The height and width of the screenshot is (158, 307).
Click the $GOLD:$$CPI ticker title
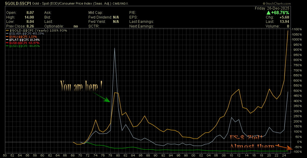(x=17, y=3)
